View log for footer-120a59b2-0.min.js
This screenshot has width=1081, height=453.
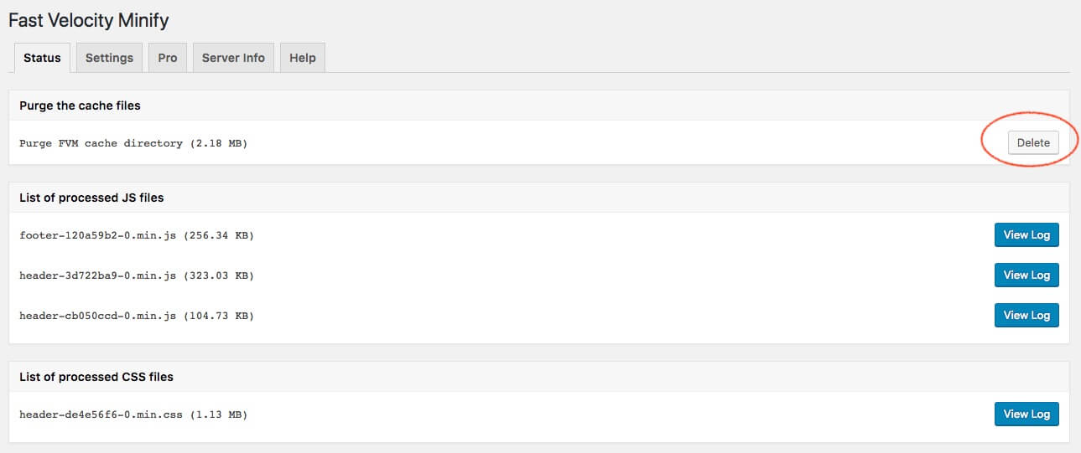[1026, 235]
